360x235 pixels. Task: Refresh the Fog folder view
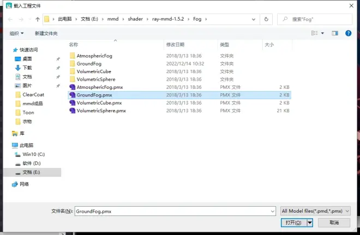pos(266,19)
